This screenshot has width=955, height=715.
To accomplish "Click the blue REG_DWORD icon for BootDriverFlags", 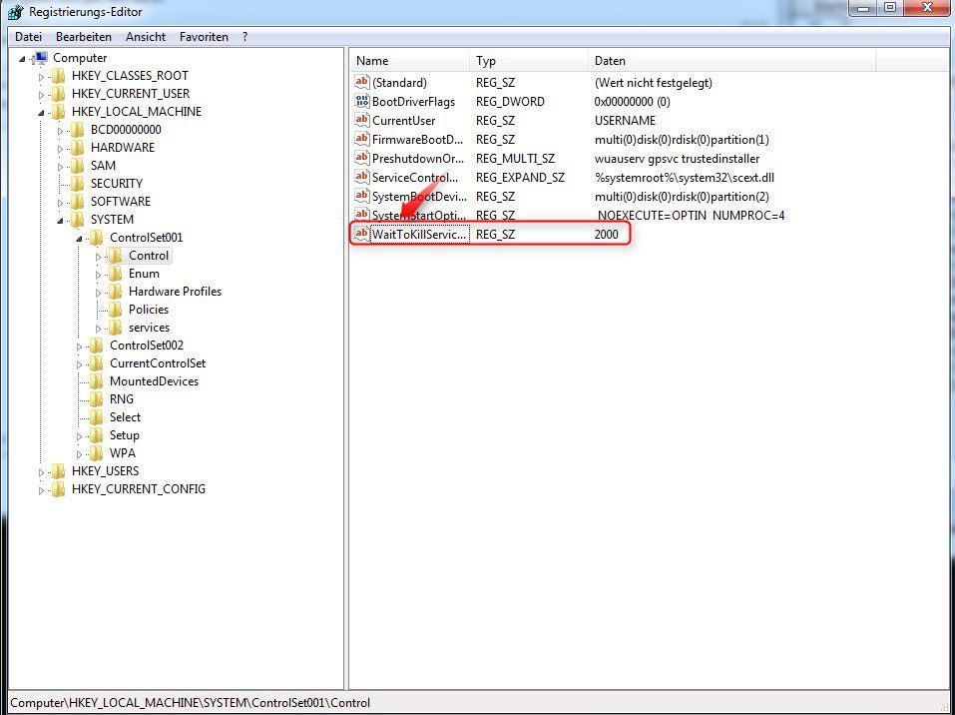I will click(362, 101).
